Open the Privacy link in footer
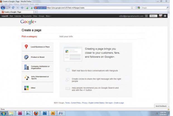Screen dimensions: 173x116 point(85,103)
